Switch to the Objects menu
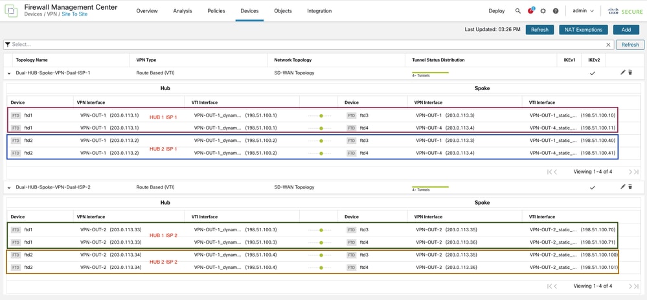Screen dimensions: 647x300 click(282, 11)
